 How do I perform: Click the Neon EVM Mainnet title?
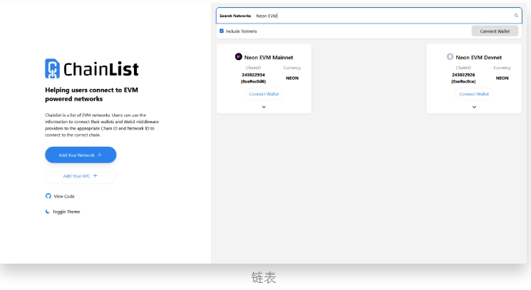pos(269,58)
